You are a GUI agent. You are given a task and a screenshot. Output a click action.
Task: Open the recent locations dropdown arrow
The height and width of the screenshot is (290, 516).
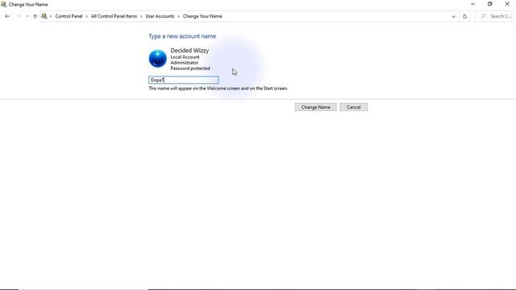click(27, 16)
